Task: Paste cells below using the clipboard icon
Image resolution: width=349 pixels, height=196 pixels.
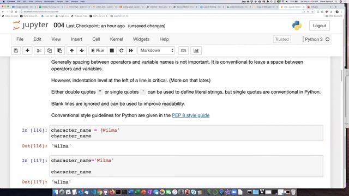Action: pyautogui.click(x=59, y=51)
